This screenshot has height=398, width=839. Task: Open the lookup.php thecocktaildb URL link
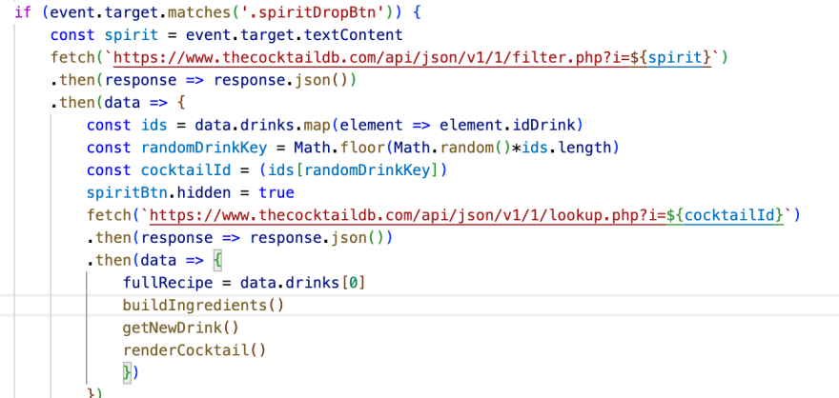point(466,215)
